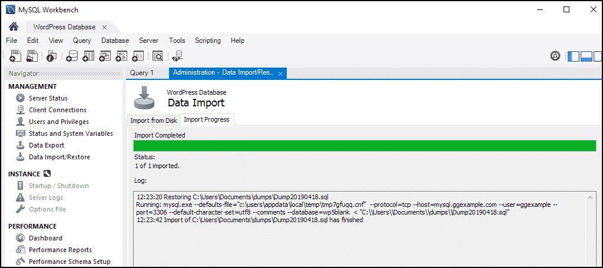Open Performance Schema Setup in navigator
The height and width of the screenshot is (268, 603).
[x=69, y=262]
